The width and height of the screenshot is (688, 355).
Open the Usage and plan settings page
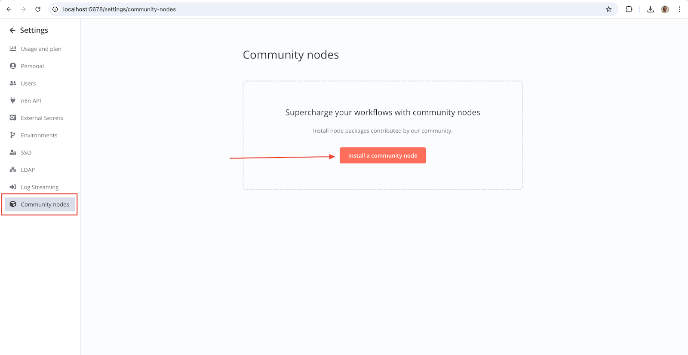point(40,49)
